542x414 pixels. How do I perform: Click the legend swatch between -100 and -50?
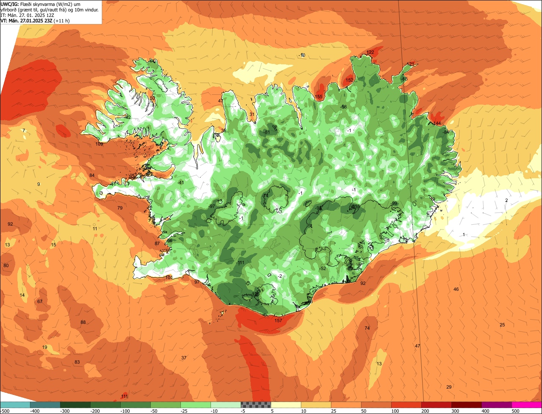(135, 405)
